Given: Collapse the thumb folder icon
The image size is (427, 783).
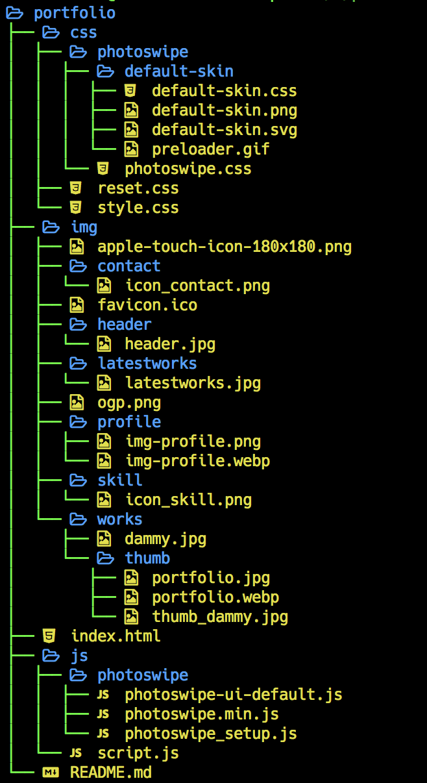Looking at the screenshot, I should (104, 558).
